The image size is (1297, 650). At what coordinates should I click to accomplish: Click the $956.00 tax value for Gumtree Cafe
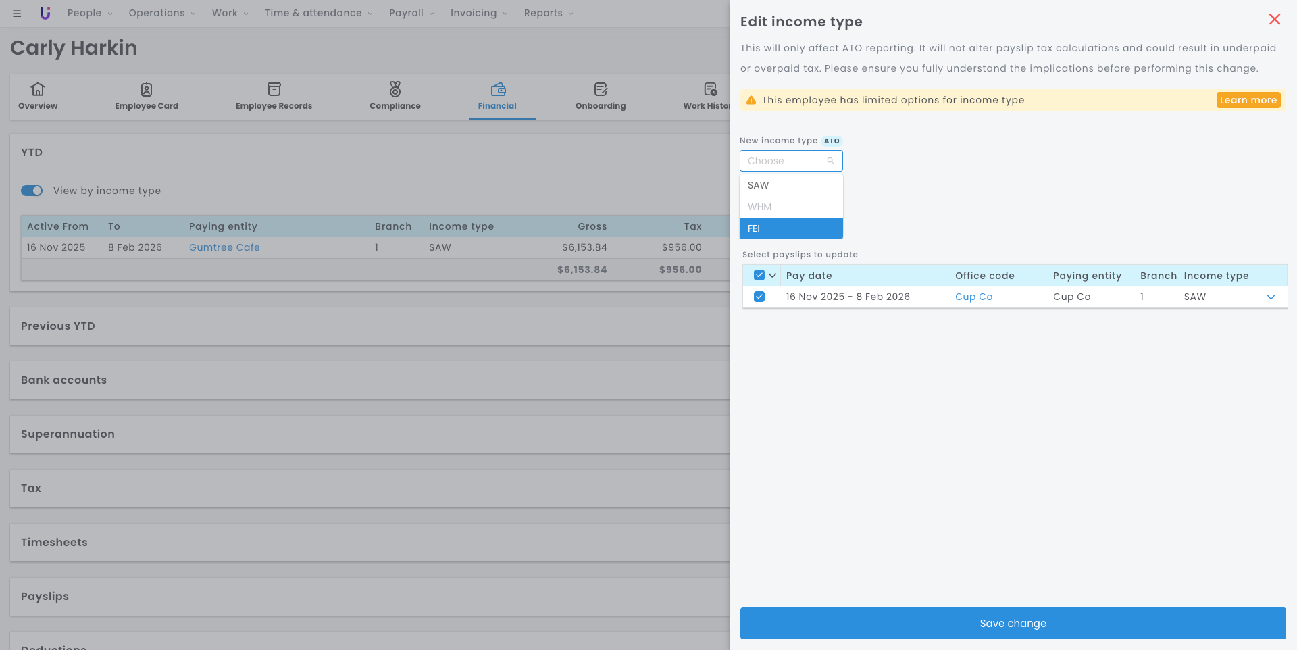[x=682, y=247]
